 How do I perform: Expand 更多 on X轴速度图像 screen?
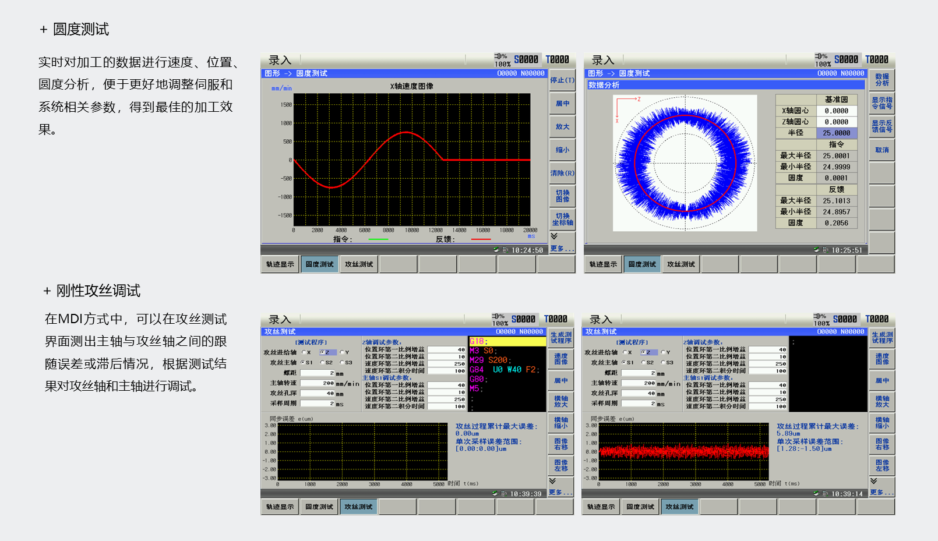(561, 249)
